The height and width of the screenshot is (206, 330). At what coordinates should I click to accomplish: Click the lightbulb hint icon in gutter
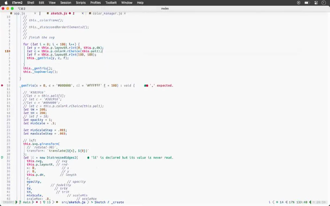[x=2, y=157]
